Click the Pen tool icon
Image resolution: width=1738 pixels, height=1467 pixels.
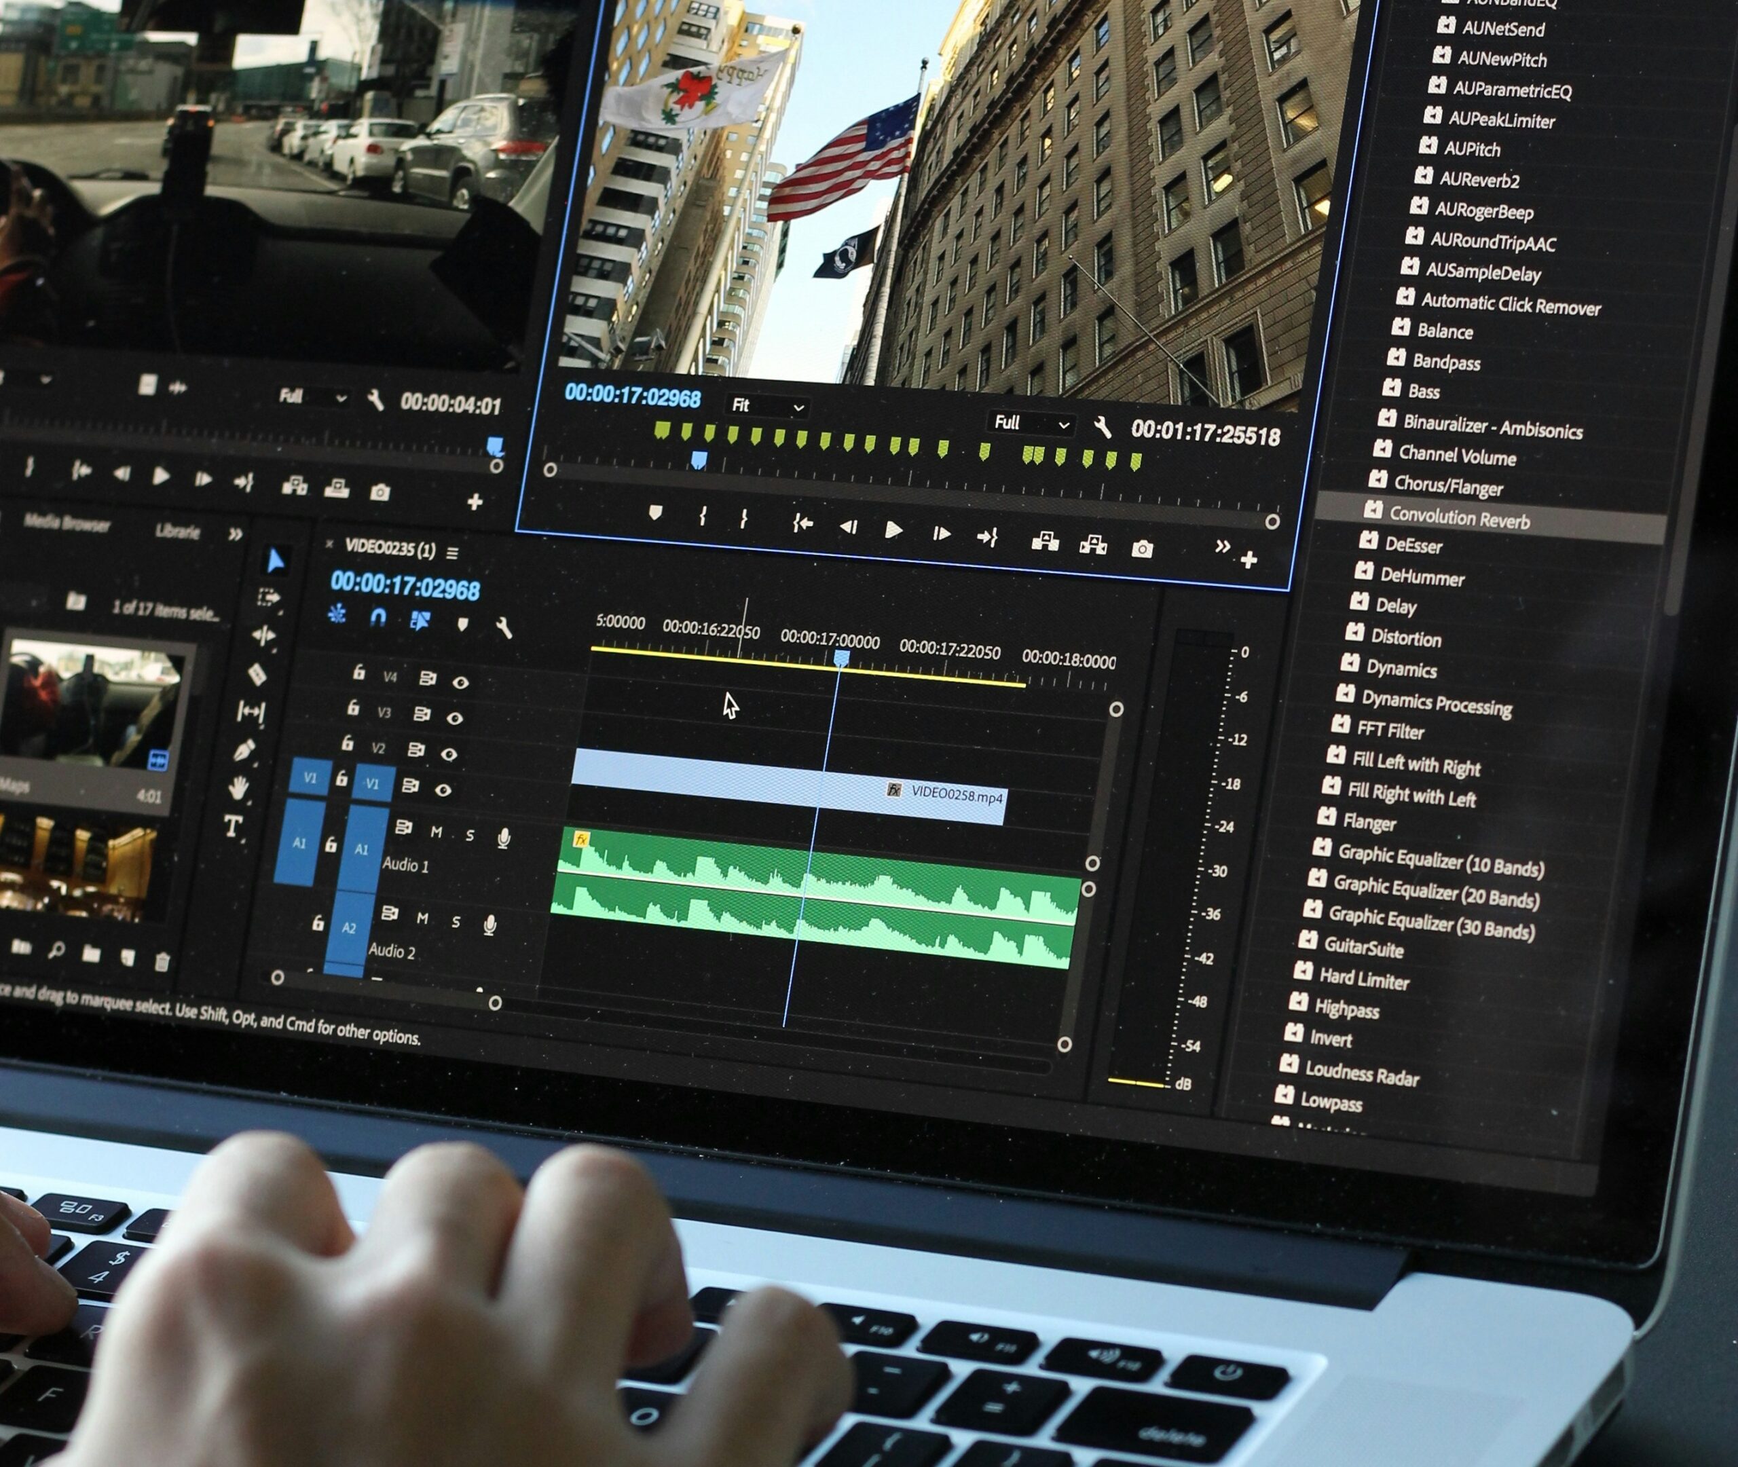coord(244,751)
